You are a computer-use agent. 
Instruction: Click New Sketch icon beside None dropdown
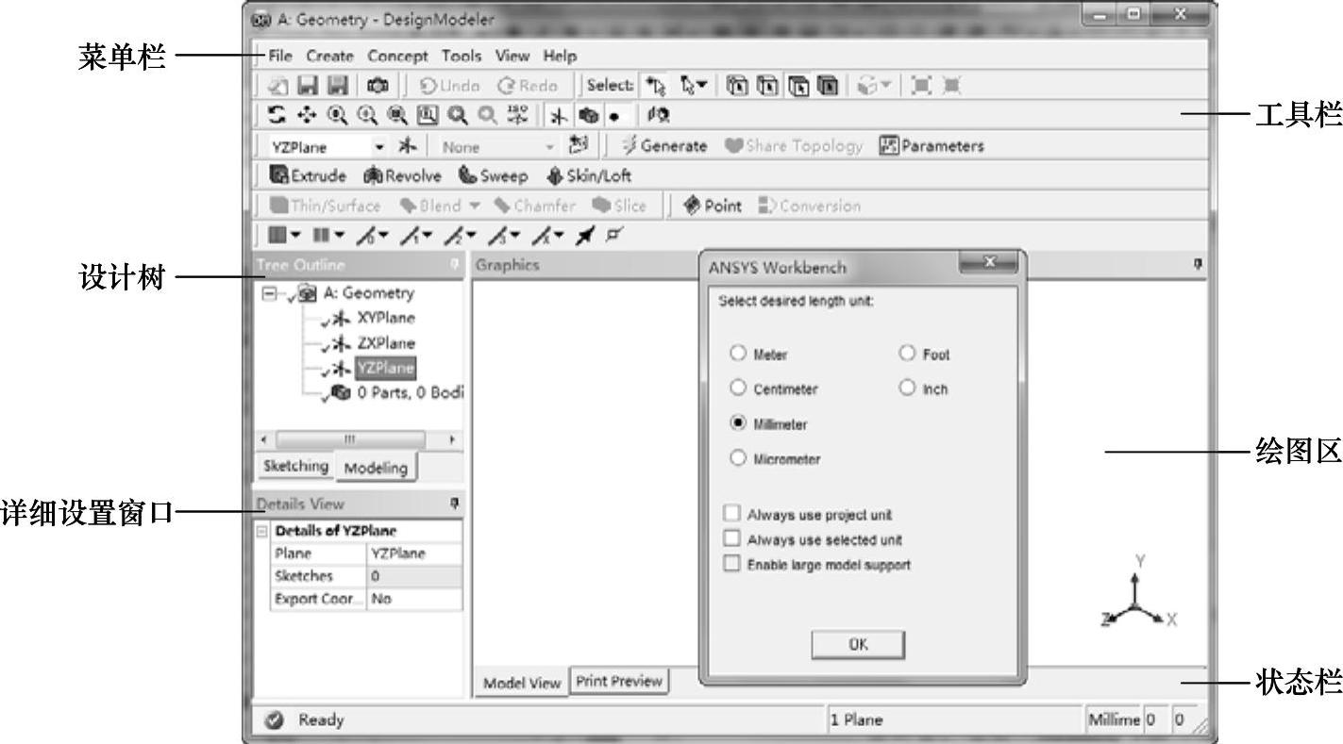[579, 145]
